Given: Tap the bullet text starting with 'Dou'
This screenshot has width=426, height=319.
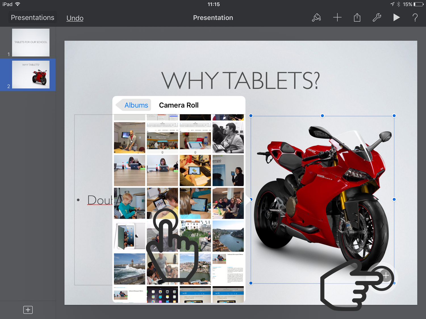Looking at the screenshot, I should [100, 200].
